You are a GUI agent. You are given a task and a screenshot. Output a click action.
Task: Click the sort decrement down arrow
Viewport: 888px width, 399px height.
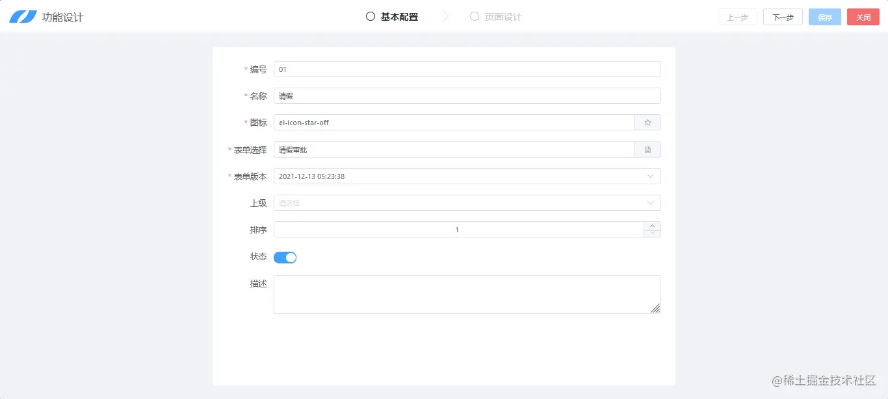click(652, 232)
